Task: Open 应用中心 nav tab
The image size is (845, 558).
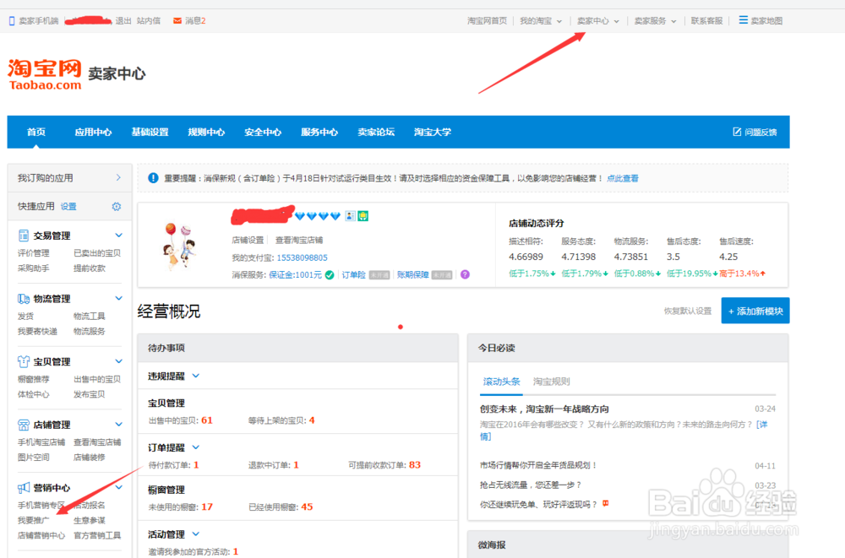Action: 93,132
